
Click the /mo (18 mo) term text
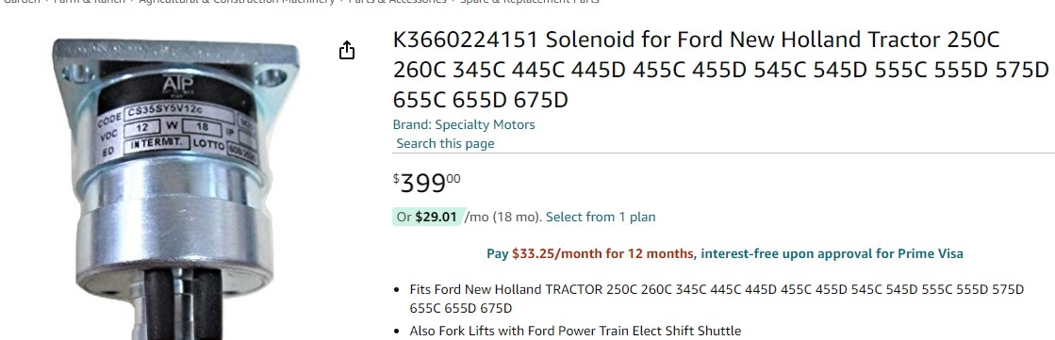(503, 217)
